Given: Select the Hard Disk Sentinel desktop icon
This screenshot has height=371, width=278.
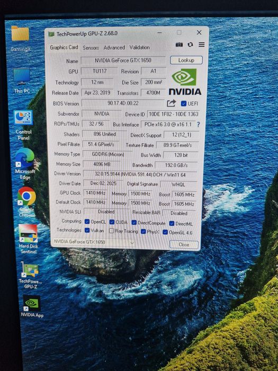Looking at the screenshot, I should (28, 239).
